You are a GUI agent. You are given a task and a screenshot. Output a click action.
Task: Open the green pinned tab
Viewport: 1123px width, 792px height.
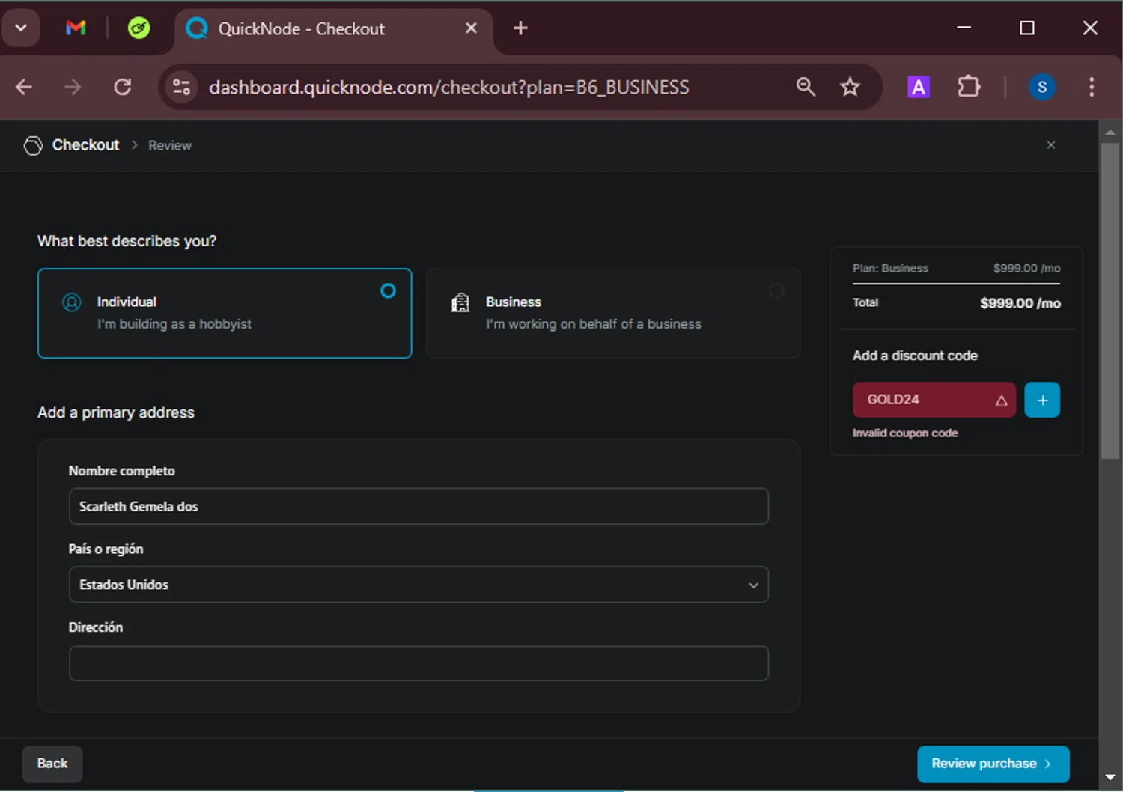(139, 28)
